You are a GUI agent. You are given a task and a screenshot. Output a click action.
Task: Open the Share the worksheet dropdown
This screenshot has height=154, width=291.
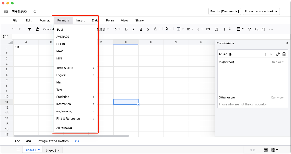pos(261,12)
